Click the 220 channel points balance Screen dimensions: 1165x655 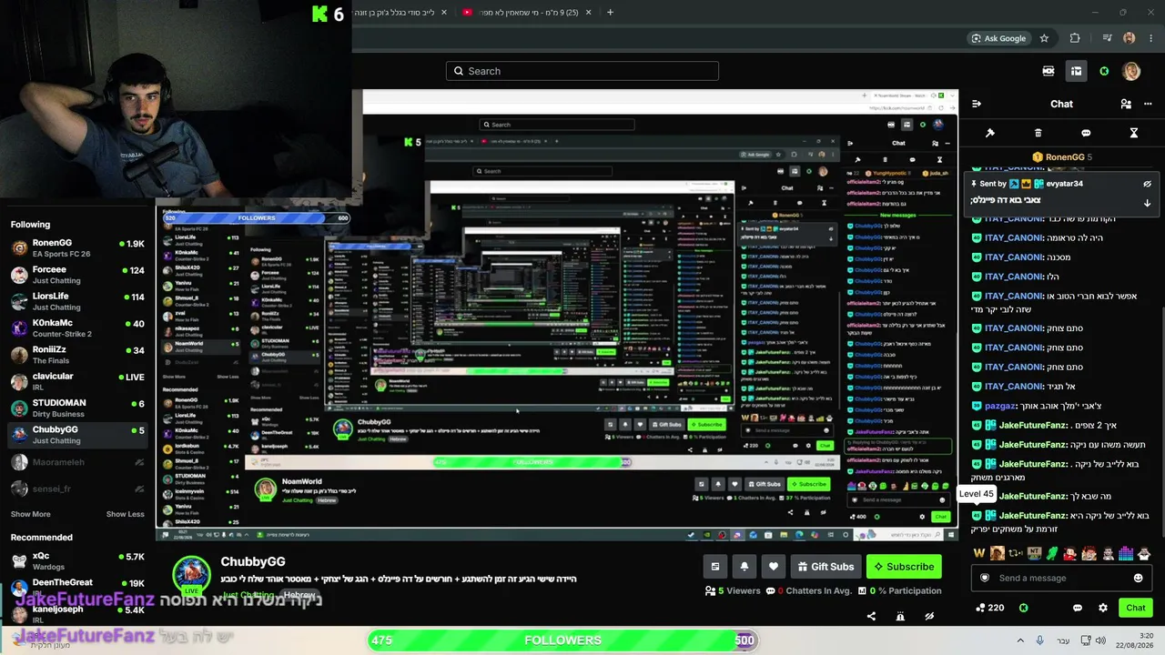click(989, 608)
